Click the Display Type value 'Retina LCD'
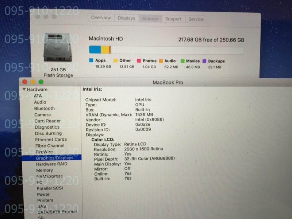Screen dimensions: 292x219 pyautogui.click(x=135, y=144)
